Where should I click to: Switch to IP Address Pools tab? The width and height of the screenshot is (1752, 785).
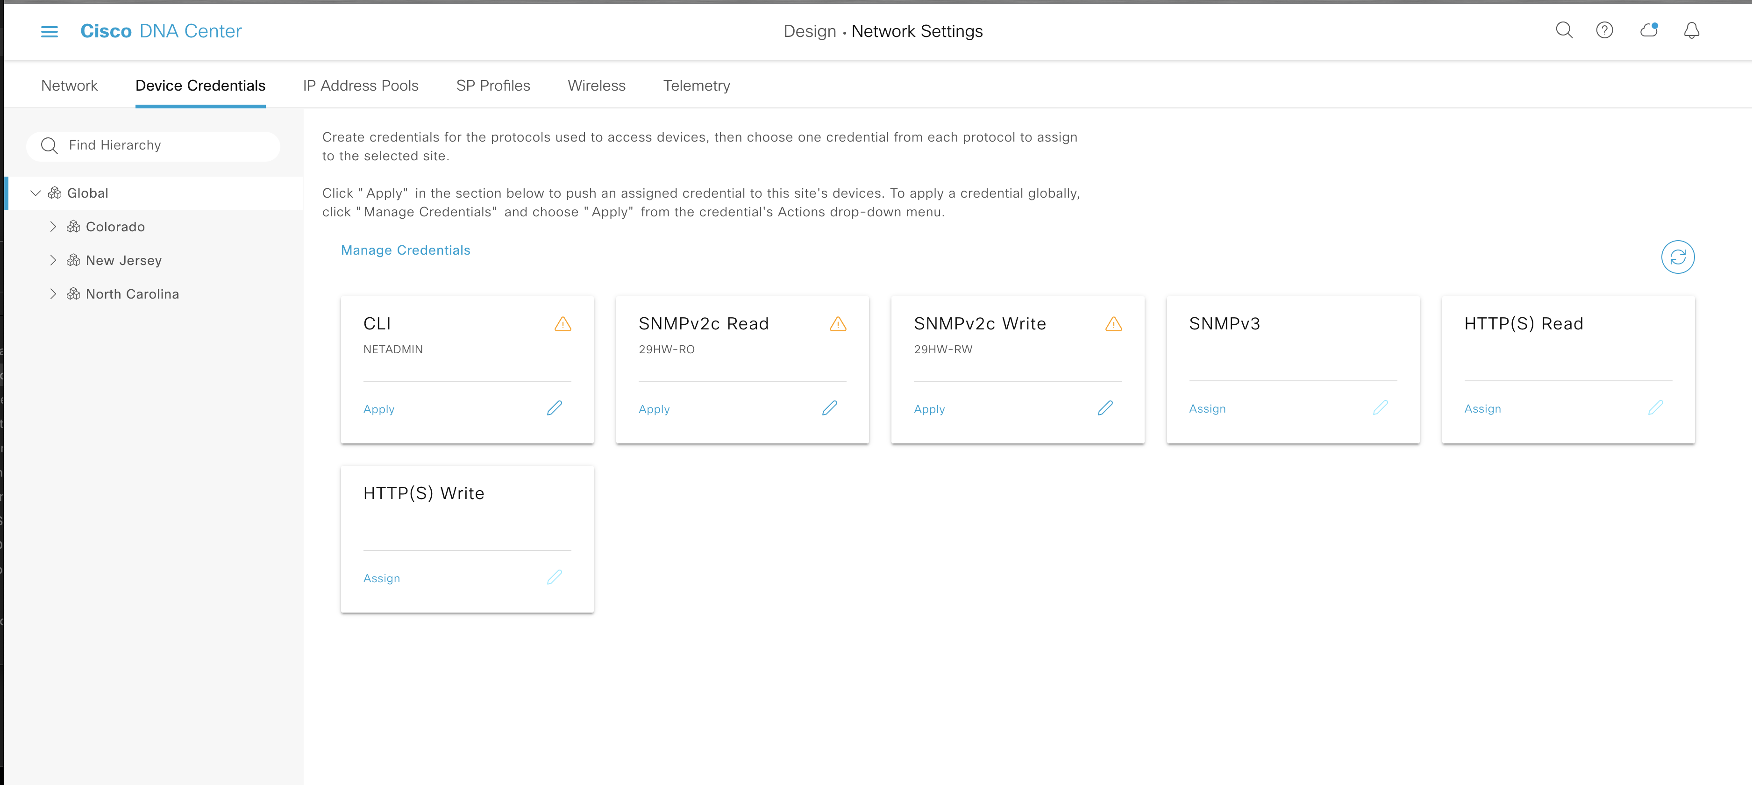coord(361,86)
